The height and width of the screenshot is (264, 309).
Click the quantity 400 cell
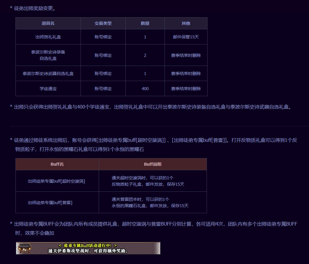pos(145,89)
